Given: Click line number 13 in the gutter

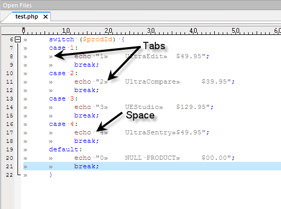Looking at the screenshot, I should tap(10, 99).
